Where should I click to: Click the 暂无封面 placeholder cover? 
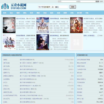click(76, 42)
